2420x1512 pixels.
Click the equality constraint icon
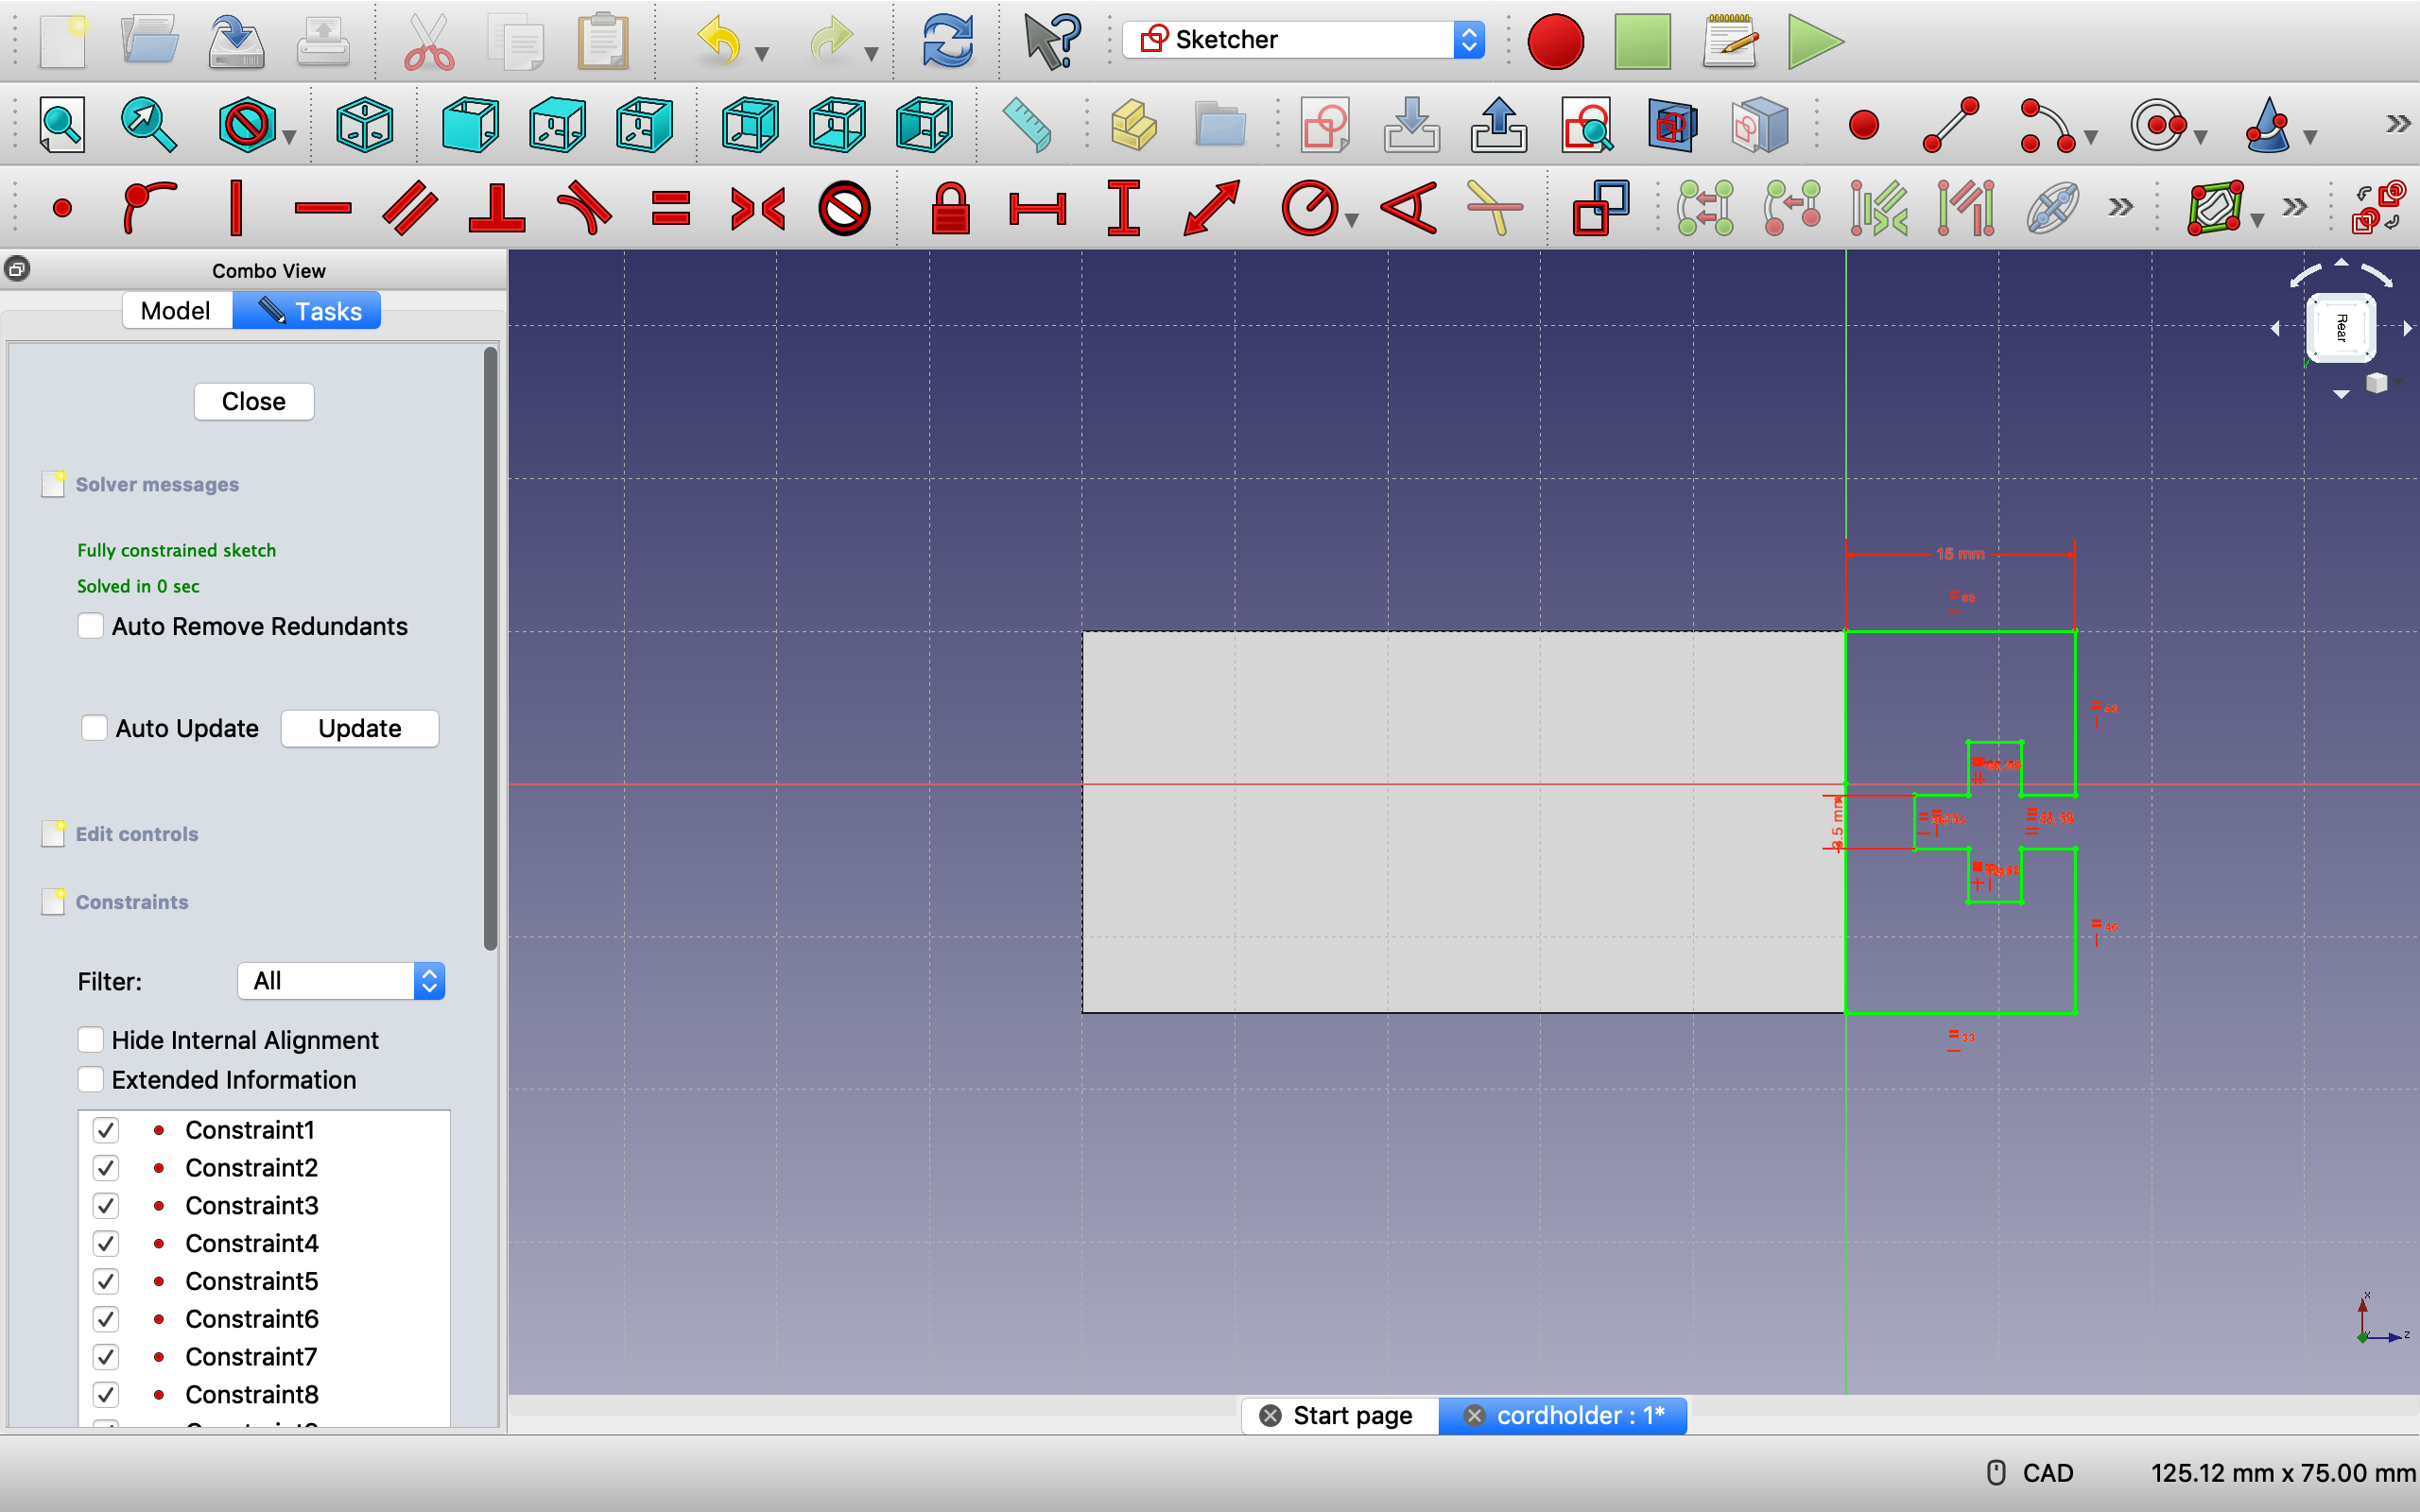[670, 209]
